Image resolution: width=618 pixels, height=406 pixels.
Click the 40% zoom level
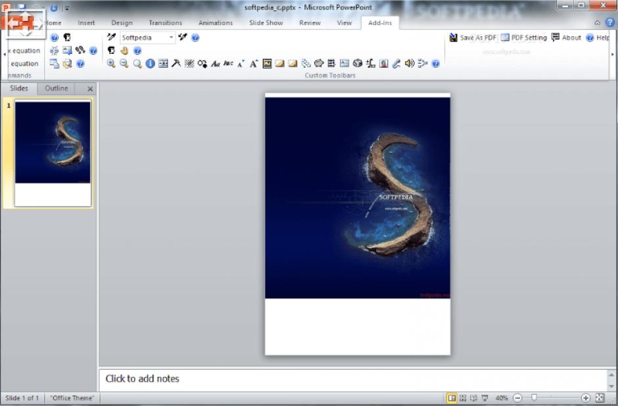pos(502,398)
